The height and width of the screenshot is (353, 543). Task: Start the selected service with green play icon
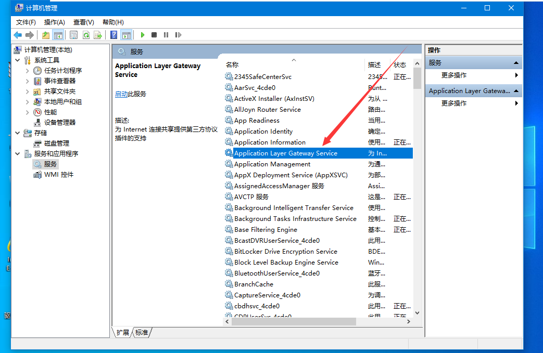(x=143, y=35)
